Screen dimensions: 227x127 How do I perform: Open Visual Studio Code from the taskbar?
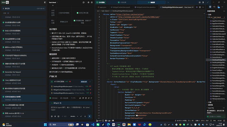coord(93,125)
